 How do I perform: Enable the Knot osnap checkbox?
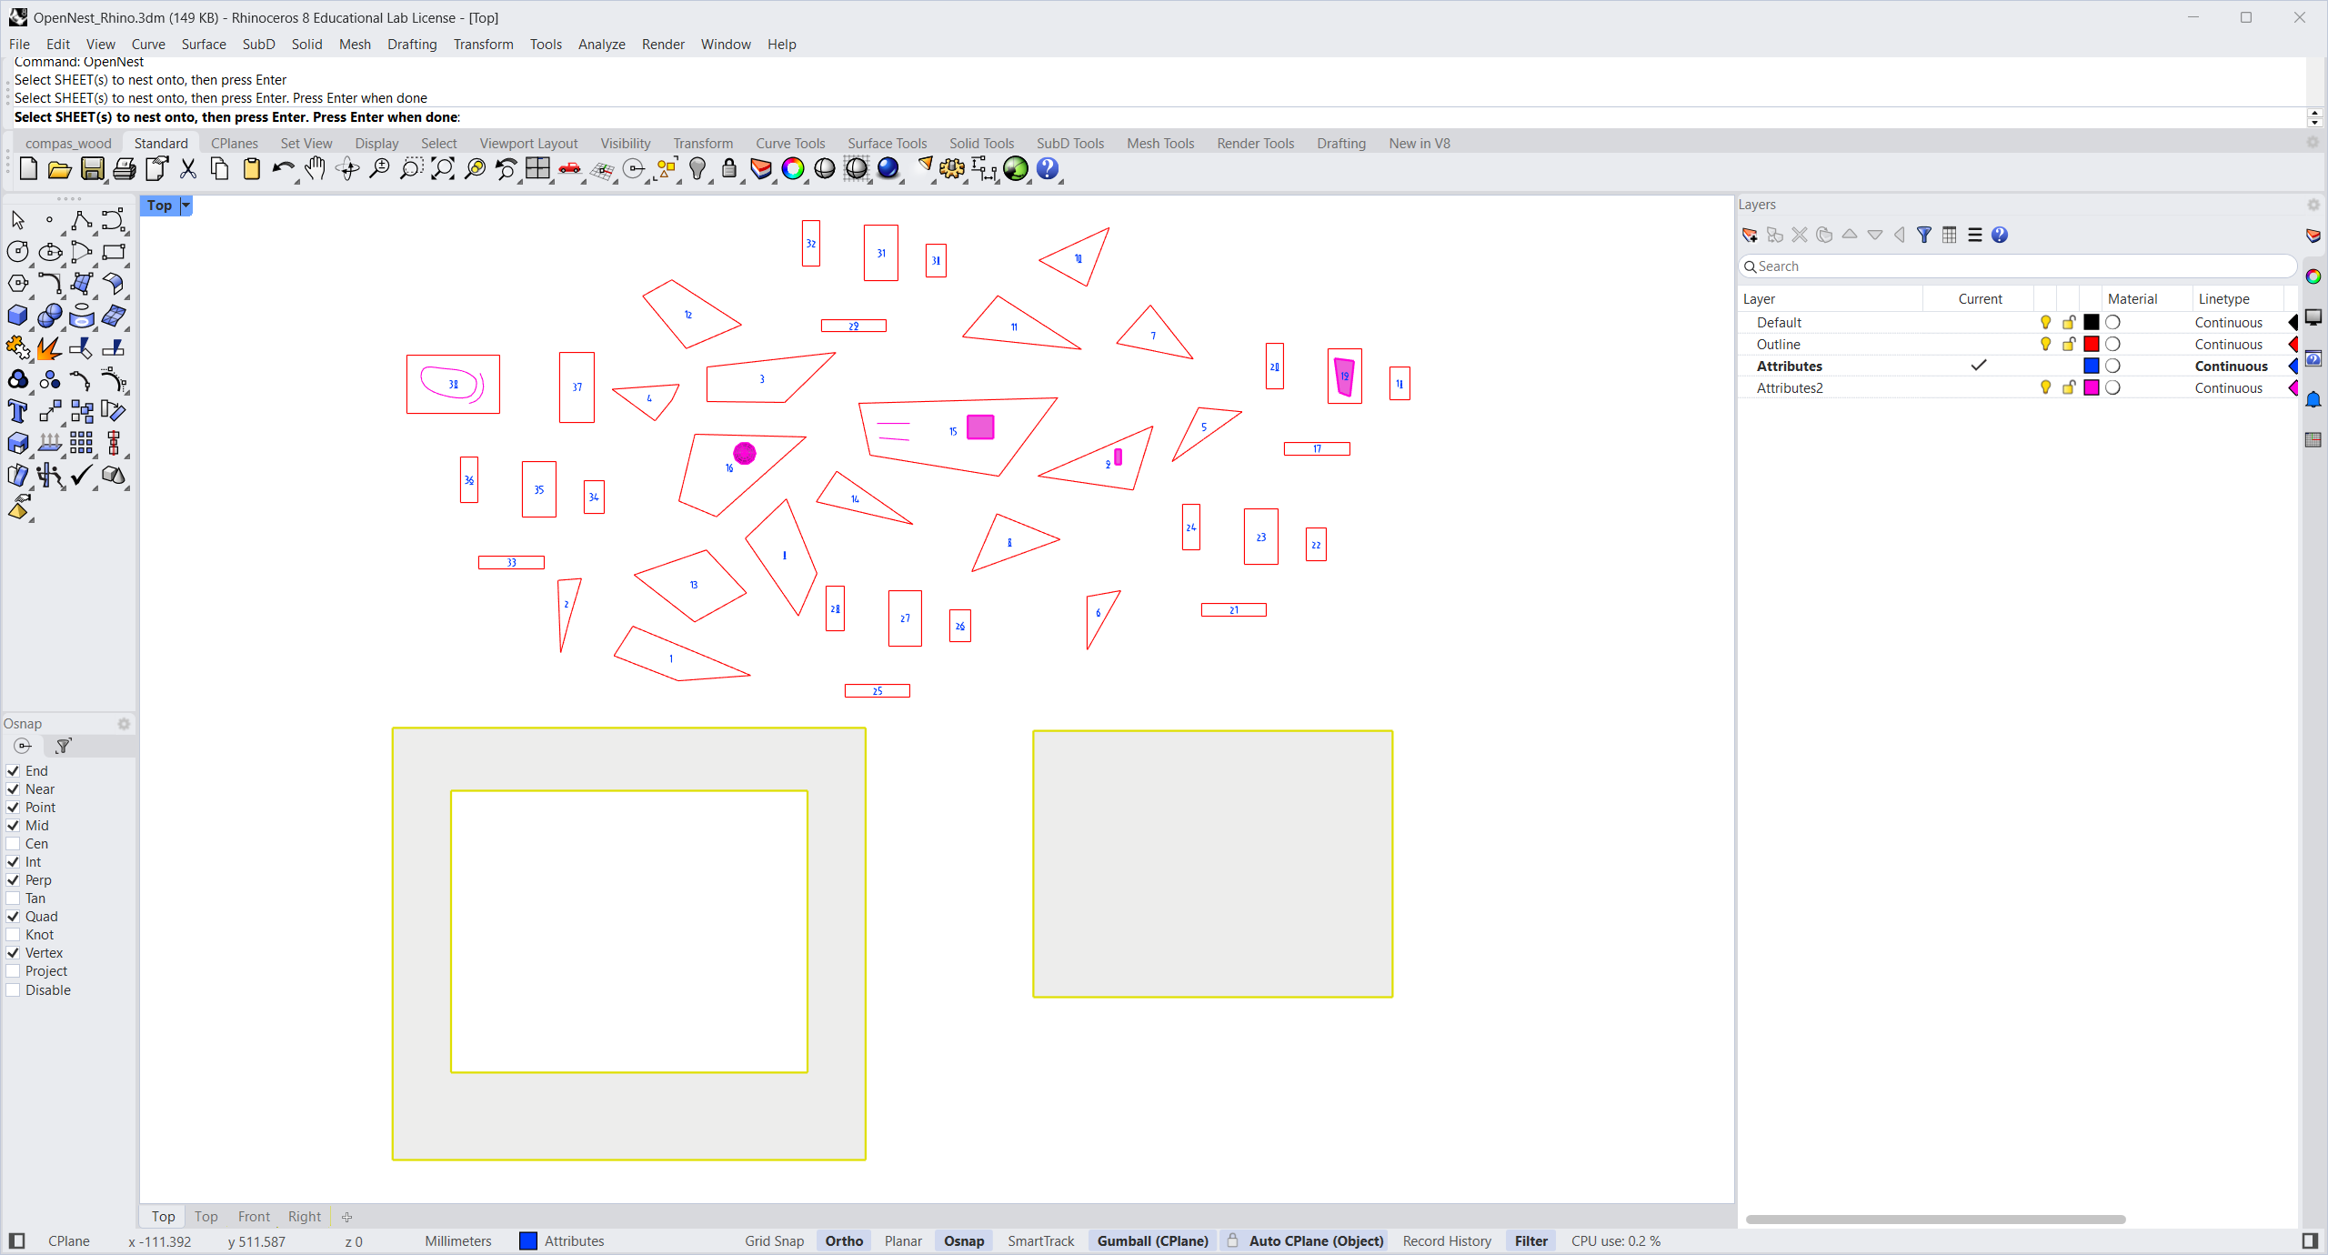click(14, 935)
